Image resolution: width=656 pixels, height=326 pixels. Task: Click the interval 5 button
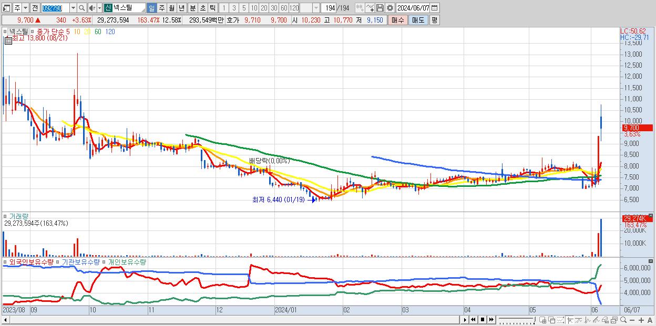coord(244,8)
